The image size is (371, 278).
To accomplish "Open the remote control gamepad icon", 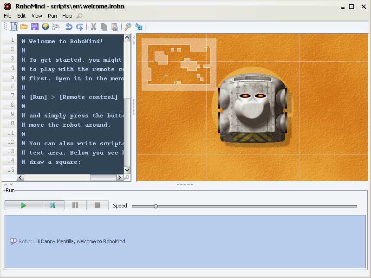I will coord(56,27).
